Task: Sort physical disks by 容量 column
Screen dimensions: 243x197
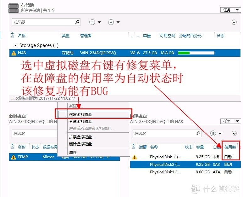Action: click(200, 147)
